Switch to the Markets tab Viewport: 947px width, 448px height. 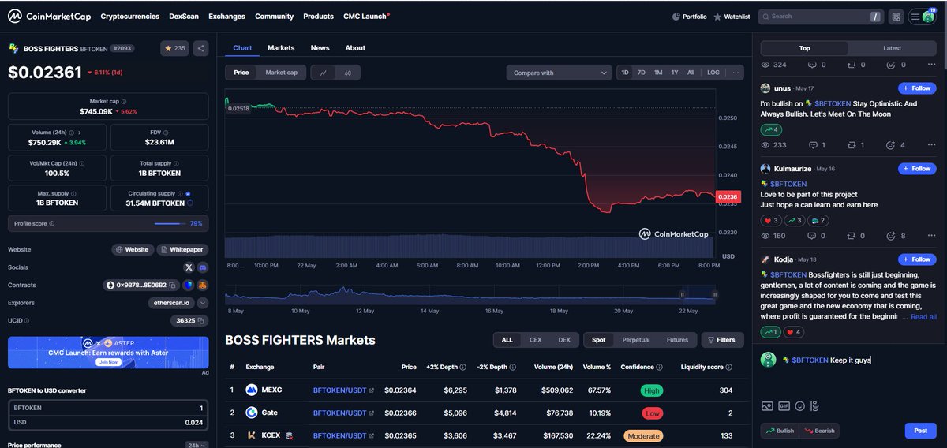[281, 48]
